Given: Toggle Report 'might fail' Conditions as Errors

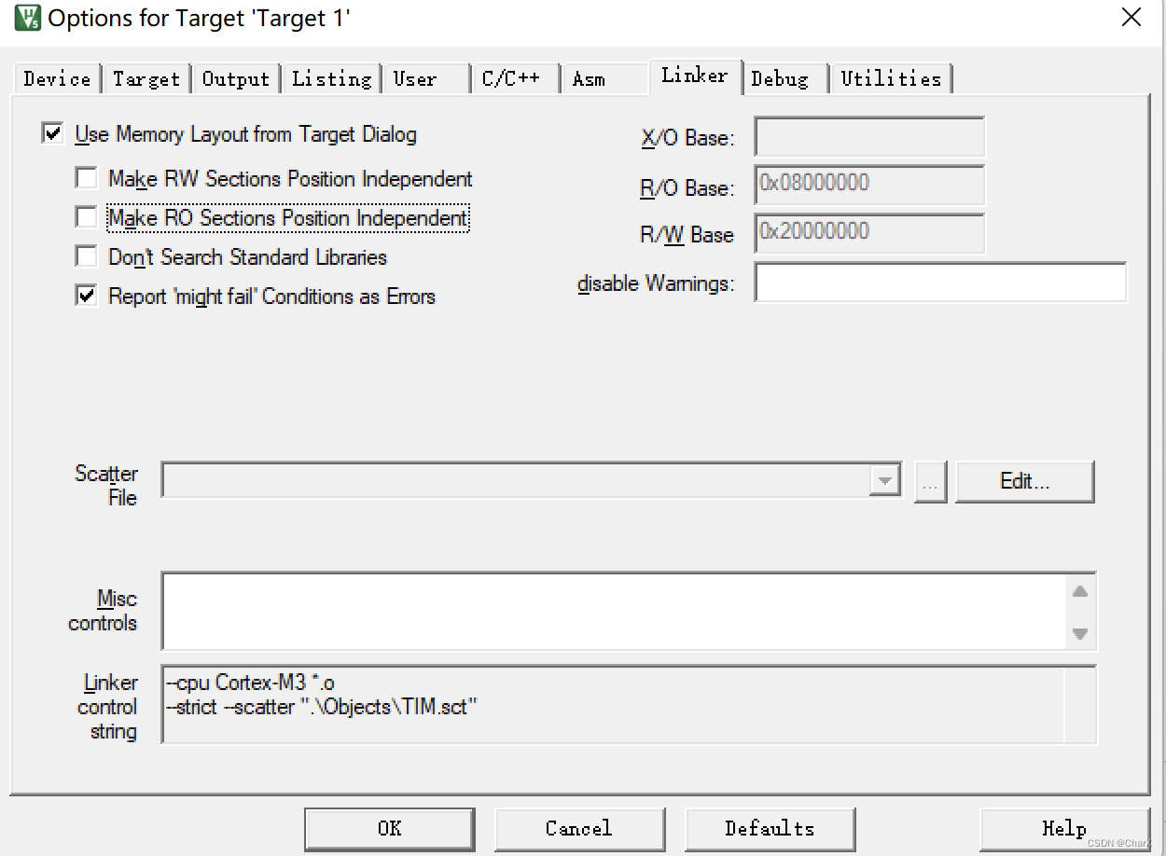Looking at the screenshot, I should coord(87,297).
